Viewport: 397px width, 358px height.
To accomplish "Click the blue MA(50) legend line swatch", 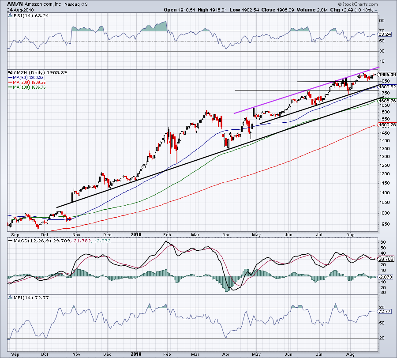I will coord(11,78).
